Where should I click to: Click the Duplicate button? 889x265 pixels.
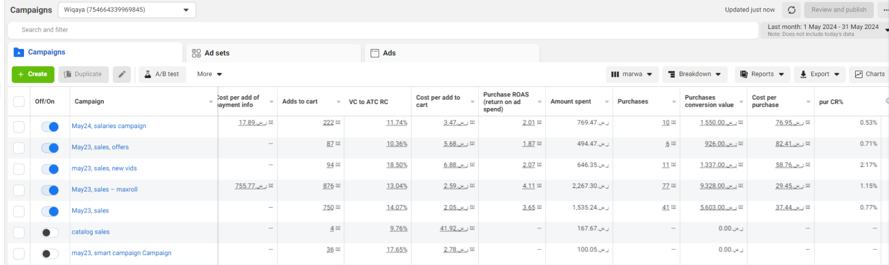[x=83, y=74]
